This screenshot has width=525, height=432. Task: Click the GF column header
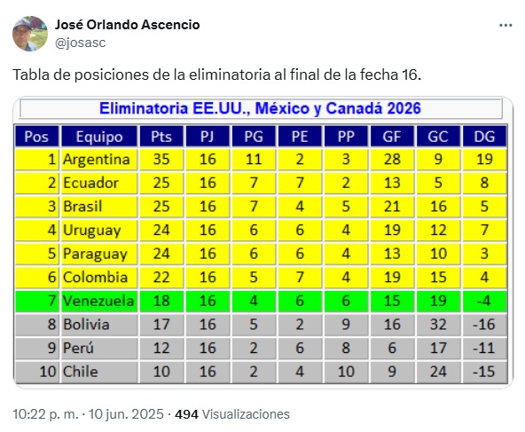point(392,137)
